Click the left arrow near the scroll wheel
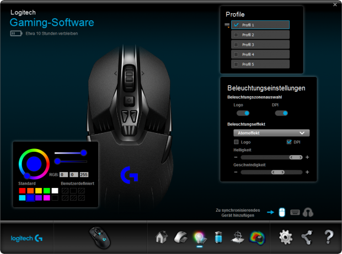Screen dimensions: 342x254 [116, 73]
